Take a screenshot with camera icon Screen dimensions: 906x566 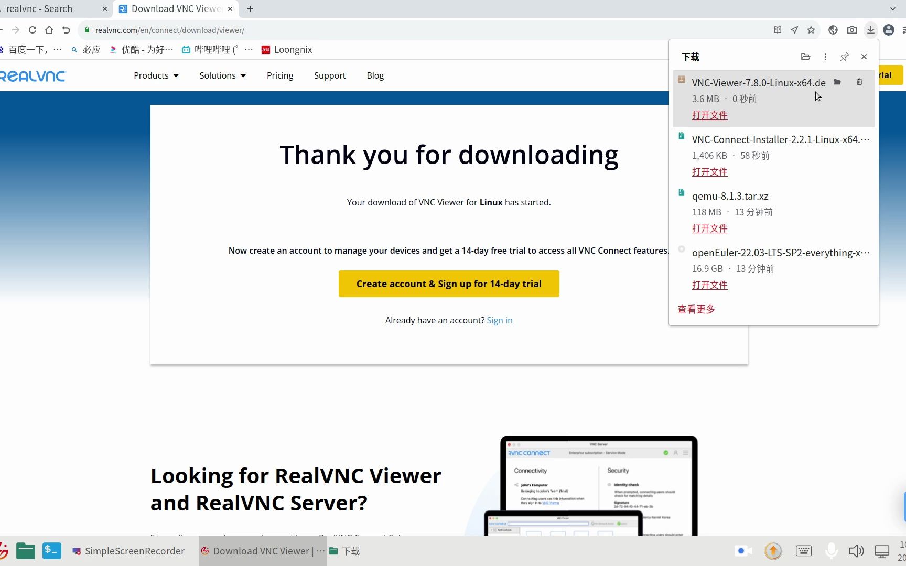point(852,30)
